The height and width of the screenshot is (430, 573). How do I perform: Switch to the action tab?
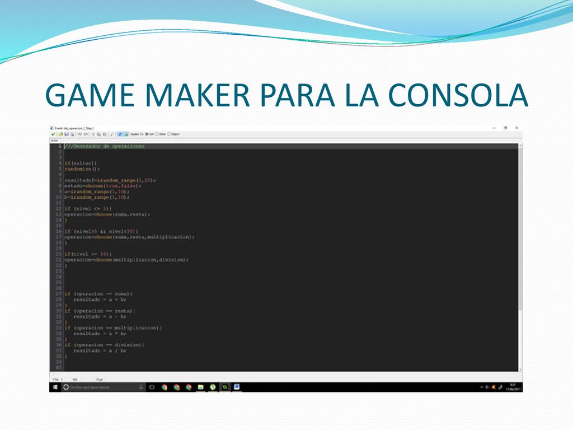(54, 141)
